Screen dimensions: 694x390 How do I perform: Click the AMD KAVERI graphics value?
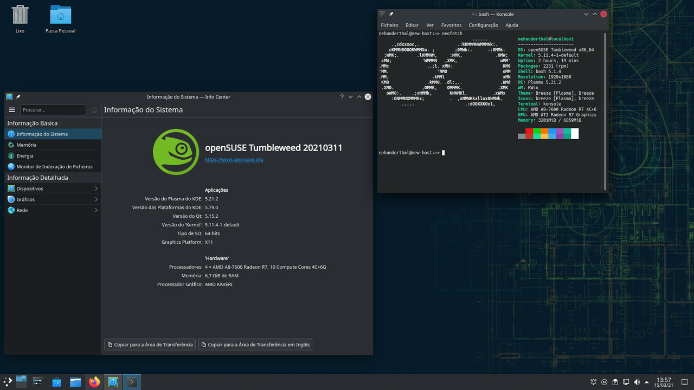pos(219,284)
